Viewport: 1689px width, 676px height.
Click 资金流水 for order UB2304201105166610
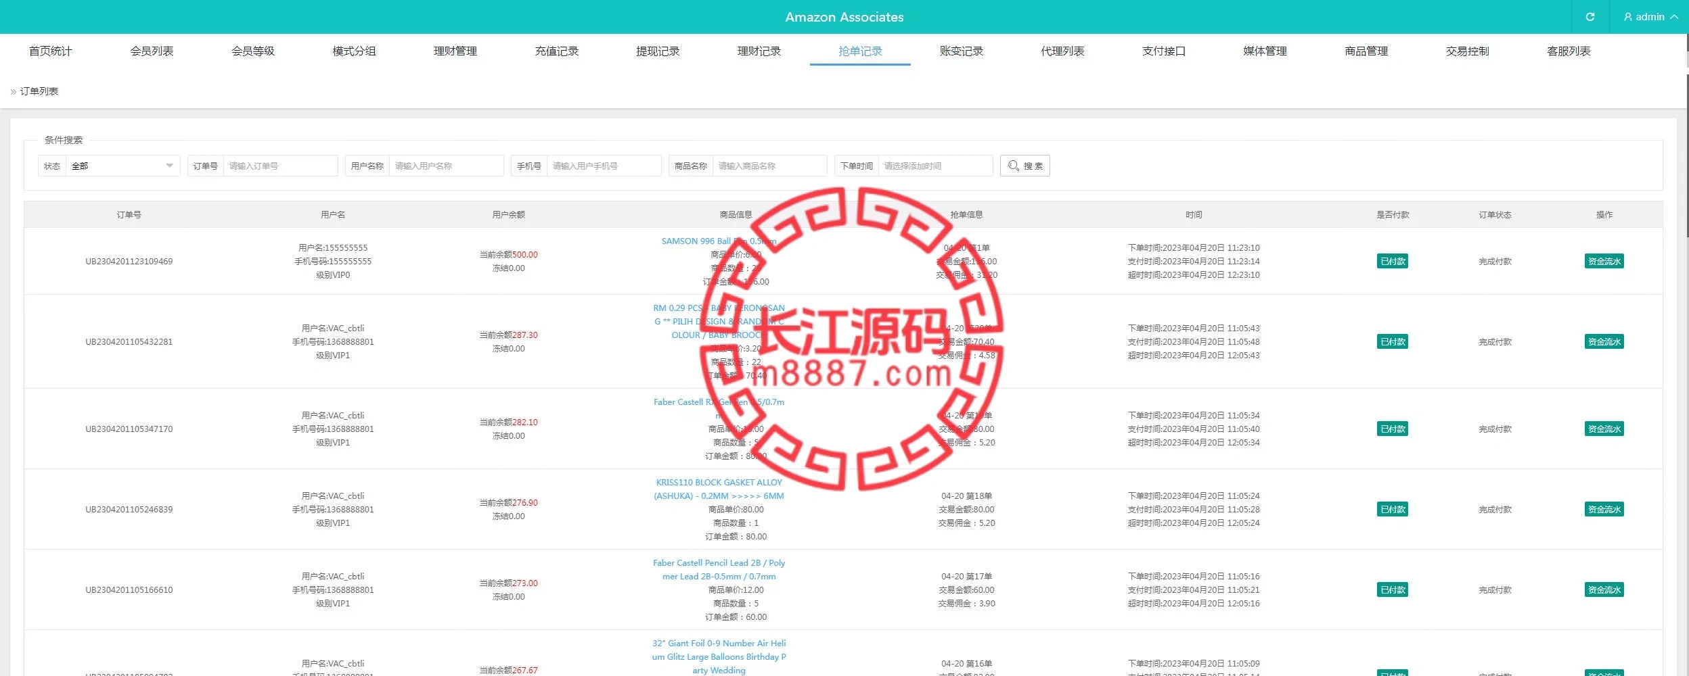1604,590
